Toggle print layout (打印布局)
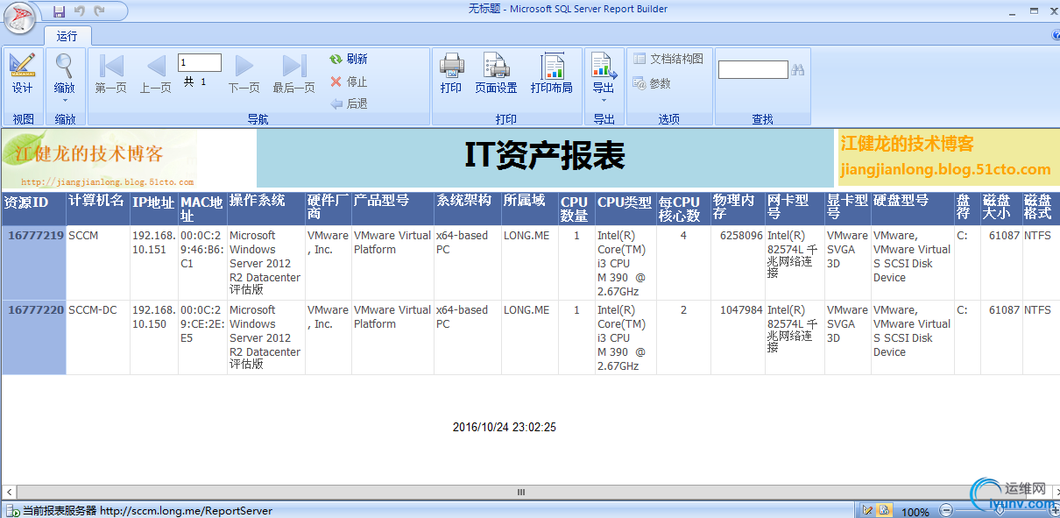The width and height of the screenshot is (1060, 518). click(552, 74)
